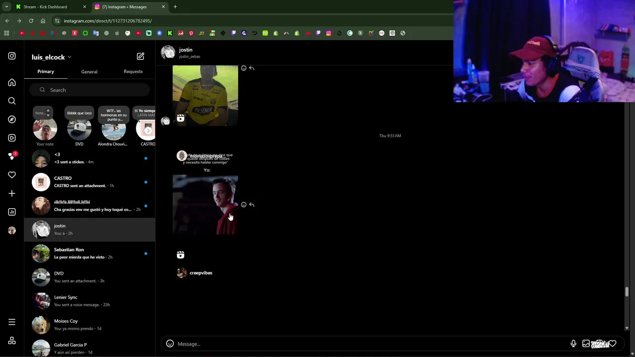Open More hamburger menu in sidebar
The image size is (635, 357).
(12, 322)
